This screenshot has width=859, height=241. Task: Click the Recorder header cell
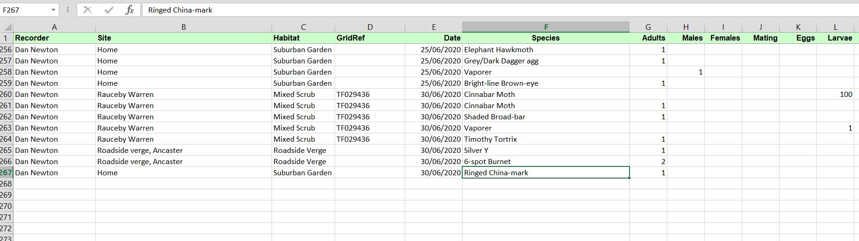point(54,38)
